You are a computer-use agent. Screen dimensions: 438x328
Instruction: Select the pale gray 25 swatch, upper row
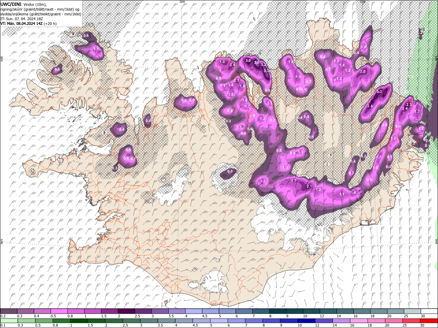click(412, 311)
